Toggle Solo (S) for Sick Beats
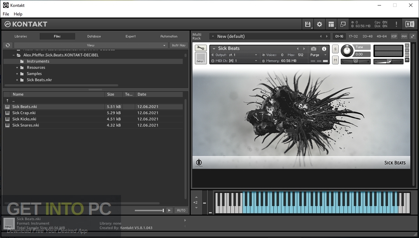 tap(335, 50)
